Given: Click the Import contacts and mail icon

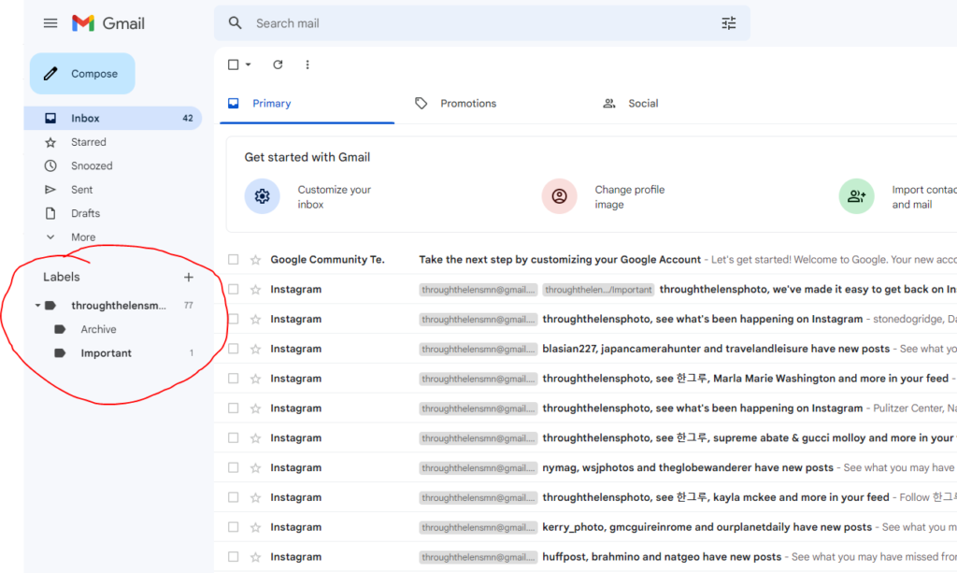Looking at the screenshot, I should pyautogui.click(x=856, y=196).
